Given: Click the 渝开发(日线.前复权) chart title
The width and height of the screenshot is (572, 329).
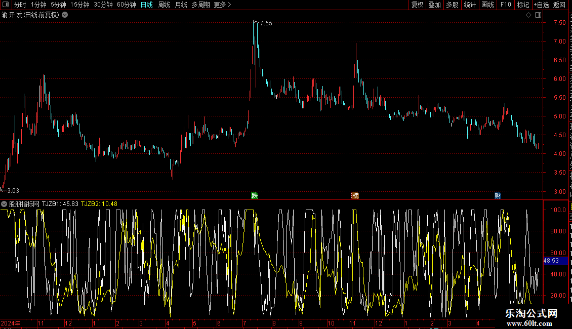Looking at the screenshot, I should [30, 15].
